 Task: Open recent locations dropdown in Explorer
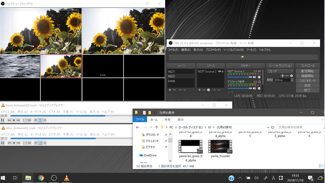point(151,127)
